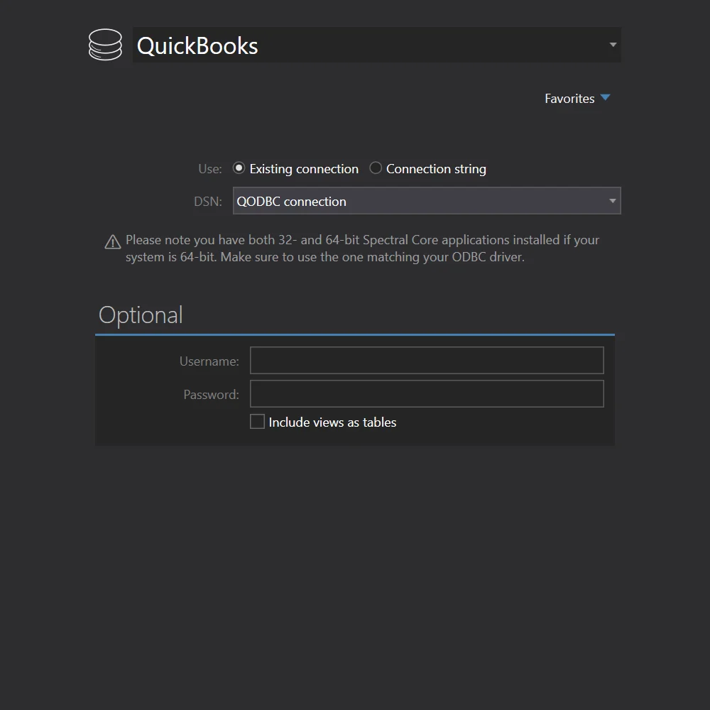The height and width of the screenshot is (710, 710).
Task: Click the Include views as tables checkbox
Action: click(x=257, y=421)
